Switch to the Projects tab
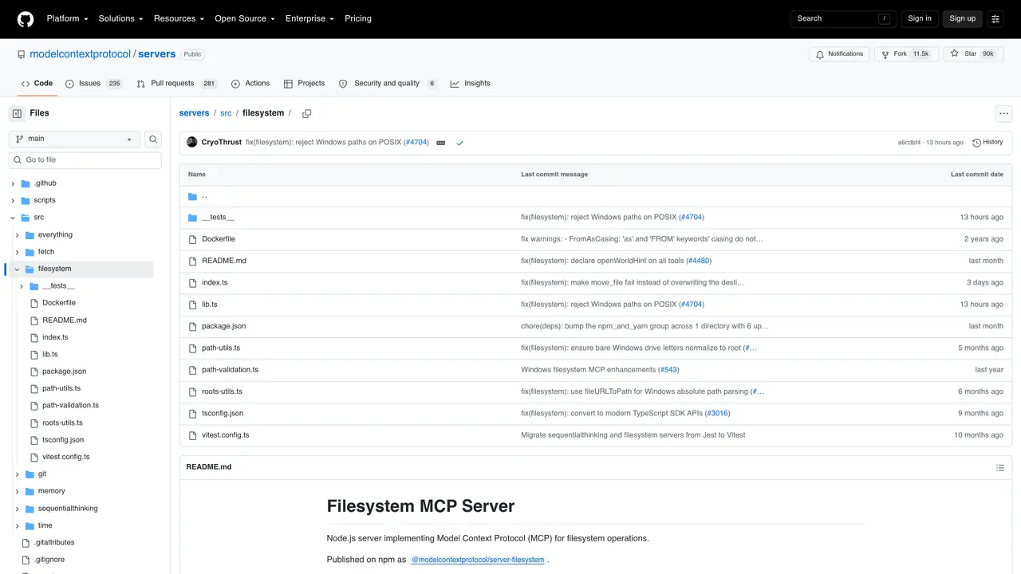The height and width of the screenshot is (574, 1021). [305, 83]
